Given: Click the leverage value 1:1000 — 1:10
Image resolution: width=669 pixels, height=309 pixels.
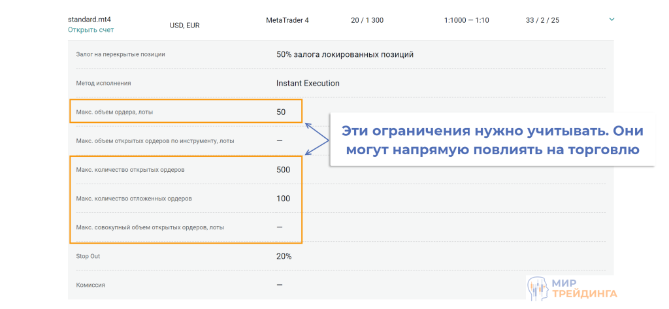Looking at the screenshot, I should [466, 20].
